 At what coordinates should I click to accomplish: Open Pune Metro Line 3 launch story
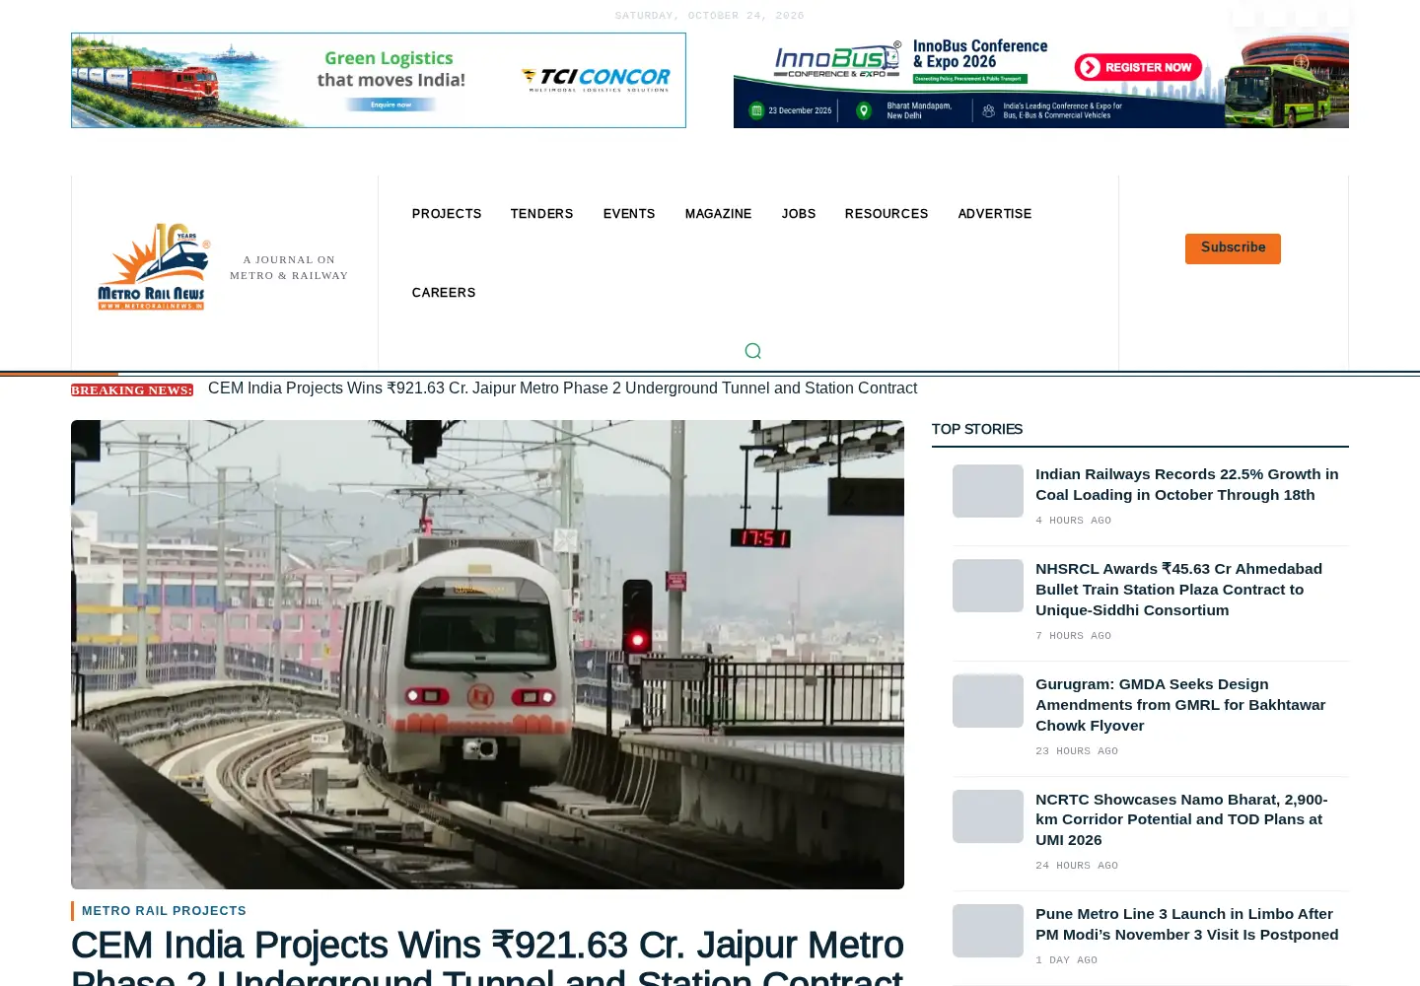[x=1187, y=924]
